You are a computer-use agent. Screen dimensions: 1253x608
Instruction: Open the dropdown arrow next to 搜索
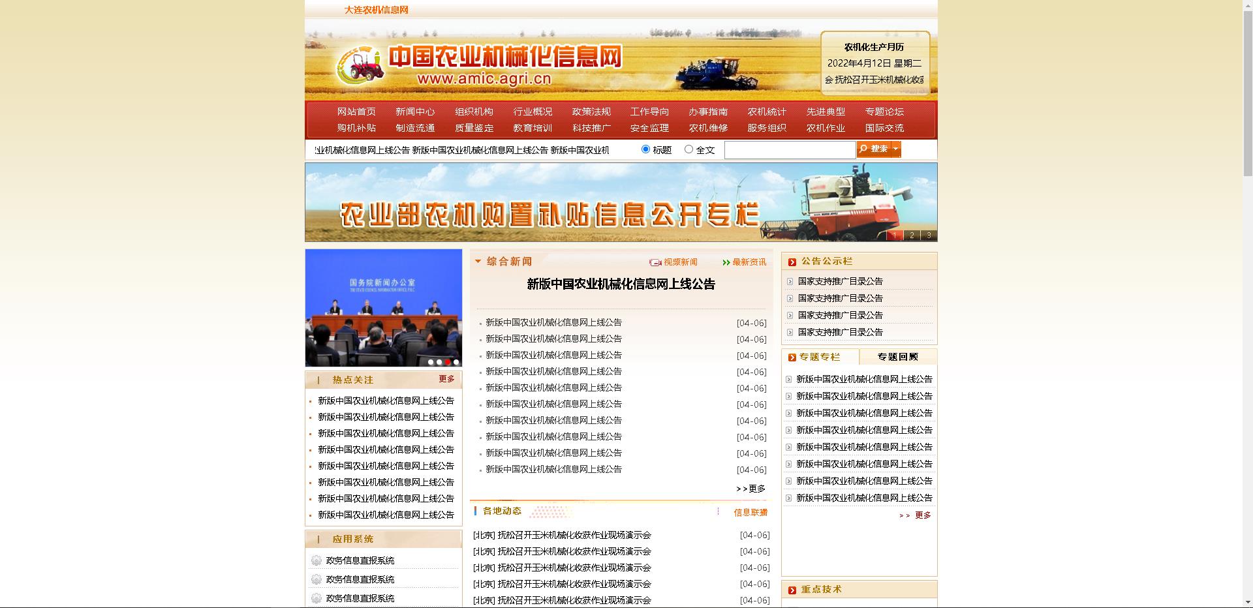(896, 149)
